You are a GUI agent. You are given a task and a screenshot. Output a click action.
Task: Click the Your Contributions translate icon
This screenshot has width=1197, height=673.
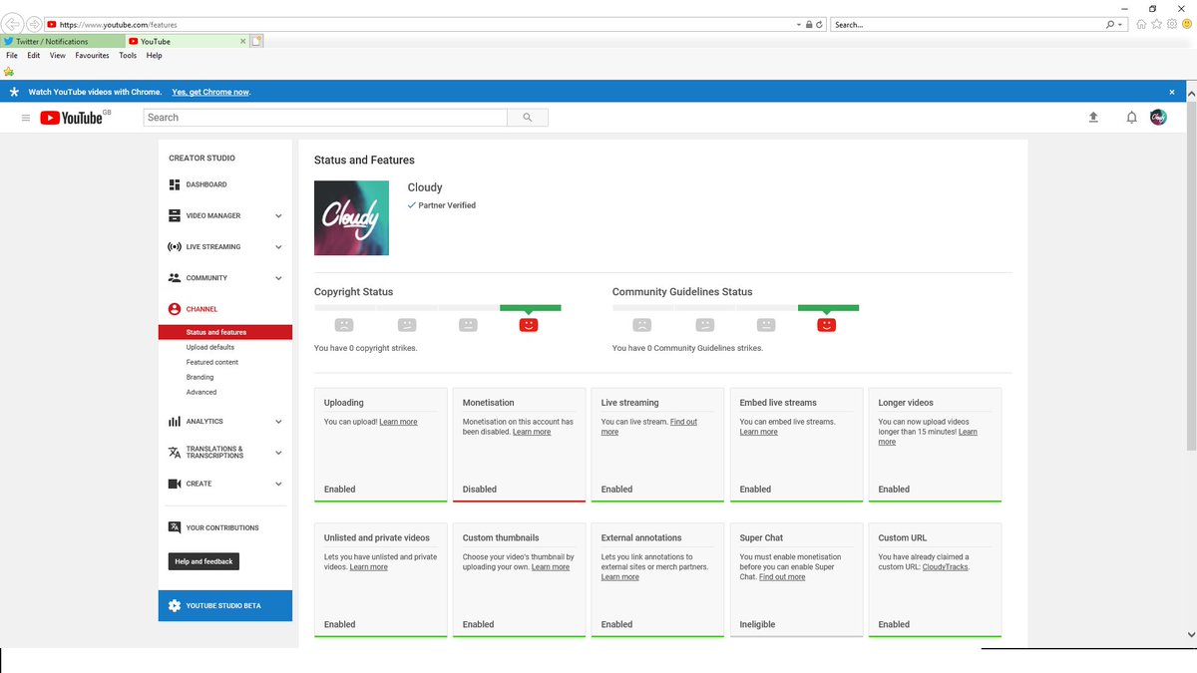175,527
